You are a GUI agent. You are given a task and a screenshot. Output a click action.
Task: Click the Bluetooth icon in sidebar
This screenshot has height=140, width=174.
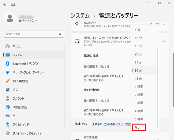[8, 64]
